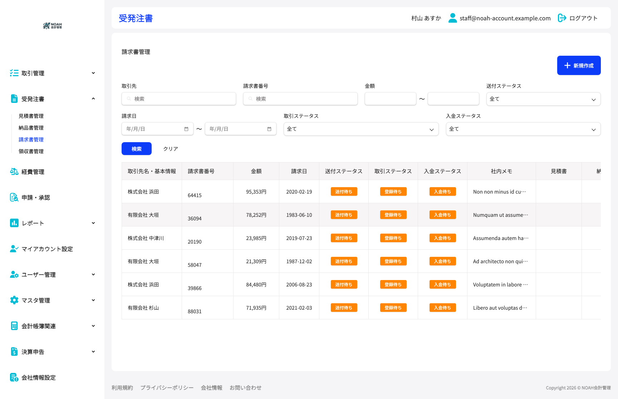
Task: Click the 金額 column header
Action: (x=256, y=171)
